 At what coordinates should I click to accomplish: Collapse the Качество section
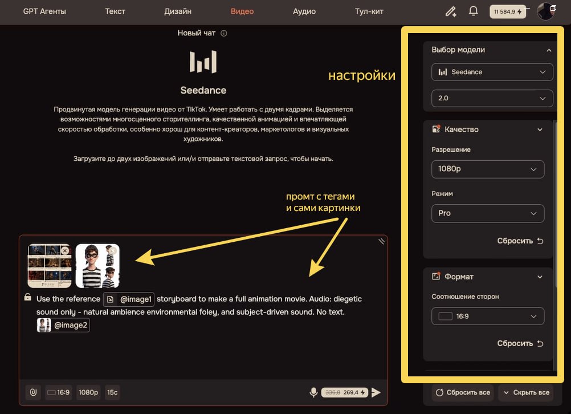[540, 130]
